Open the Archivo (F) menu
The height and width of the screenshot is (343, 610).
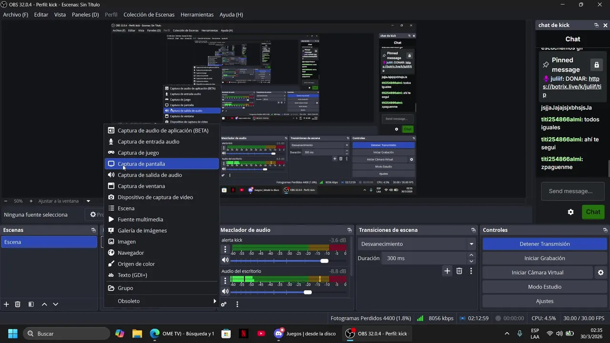click(x=16, y=15)
